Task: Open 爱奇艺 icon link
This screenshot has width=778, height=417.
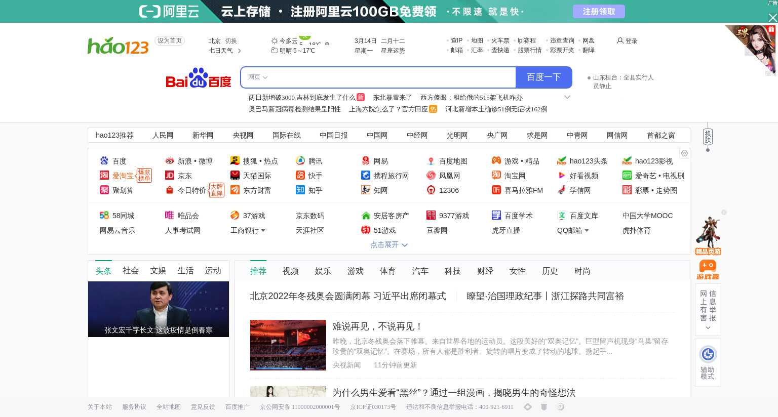Action: [627, 176]
